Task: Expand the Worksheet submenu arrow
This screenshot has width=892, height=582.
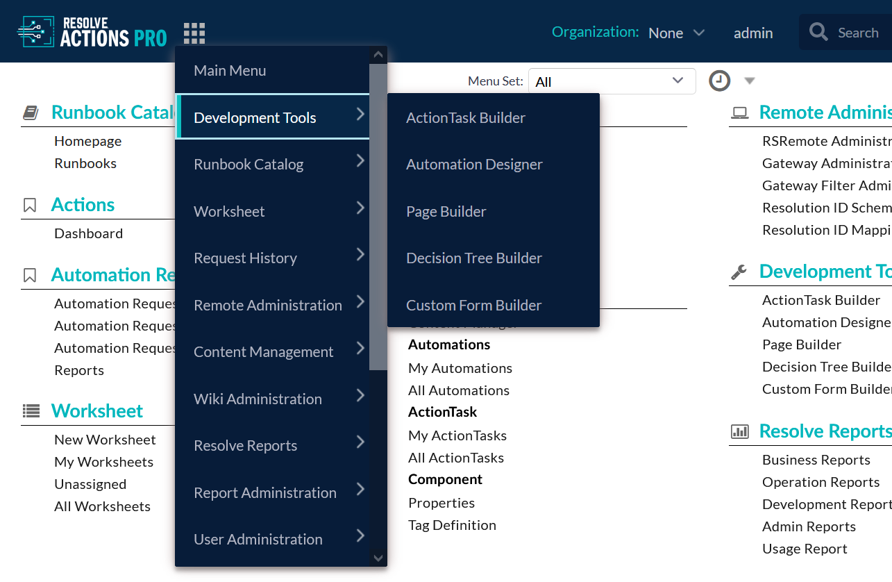Action: 360,208
